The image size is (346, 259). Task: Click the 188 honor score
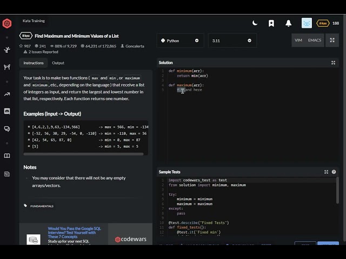click(336, 23)
